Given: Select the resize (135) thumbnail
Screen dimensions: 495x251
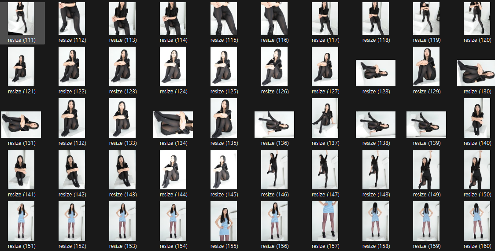Looking at the screenshot, I should click(x=224, y=118).
